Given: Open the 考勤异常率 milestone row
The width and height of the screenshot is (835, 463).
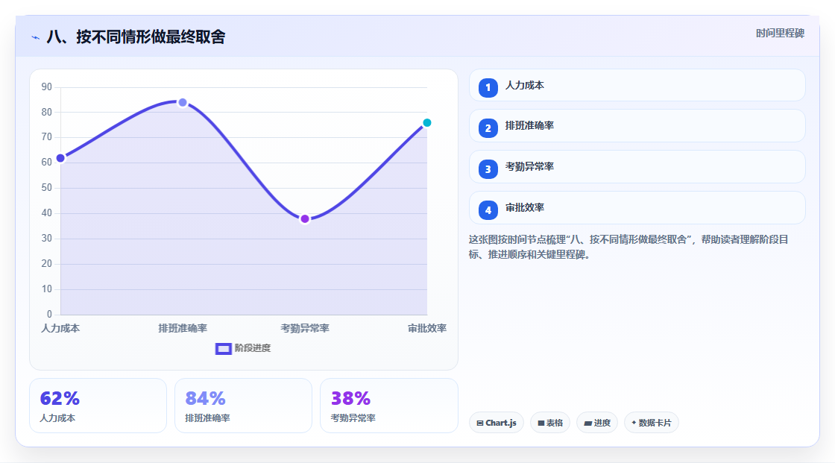Looking at the screenshot, I should click(637, 167).
